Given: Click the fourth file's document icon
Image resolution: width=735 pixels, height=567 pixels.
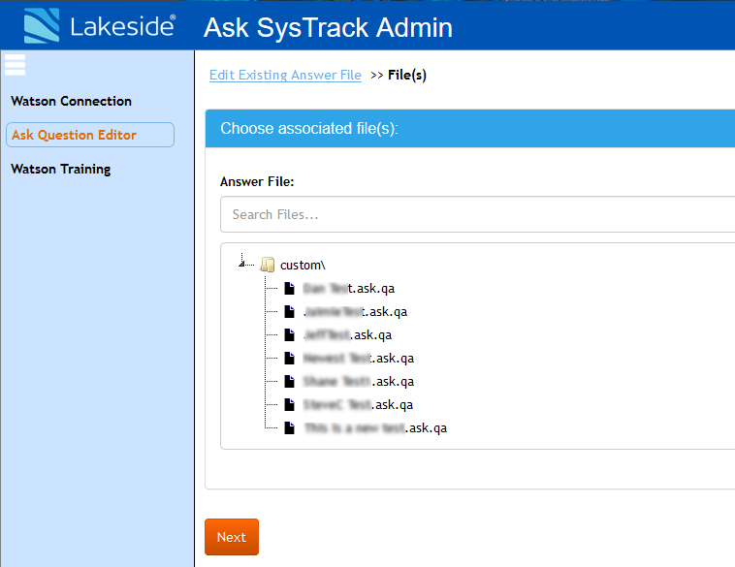Looking at the screenshot, I should coord(290,359).
